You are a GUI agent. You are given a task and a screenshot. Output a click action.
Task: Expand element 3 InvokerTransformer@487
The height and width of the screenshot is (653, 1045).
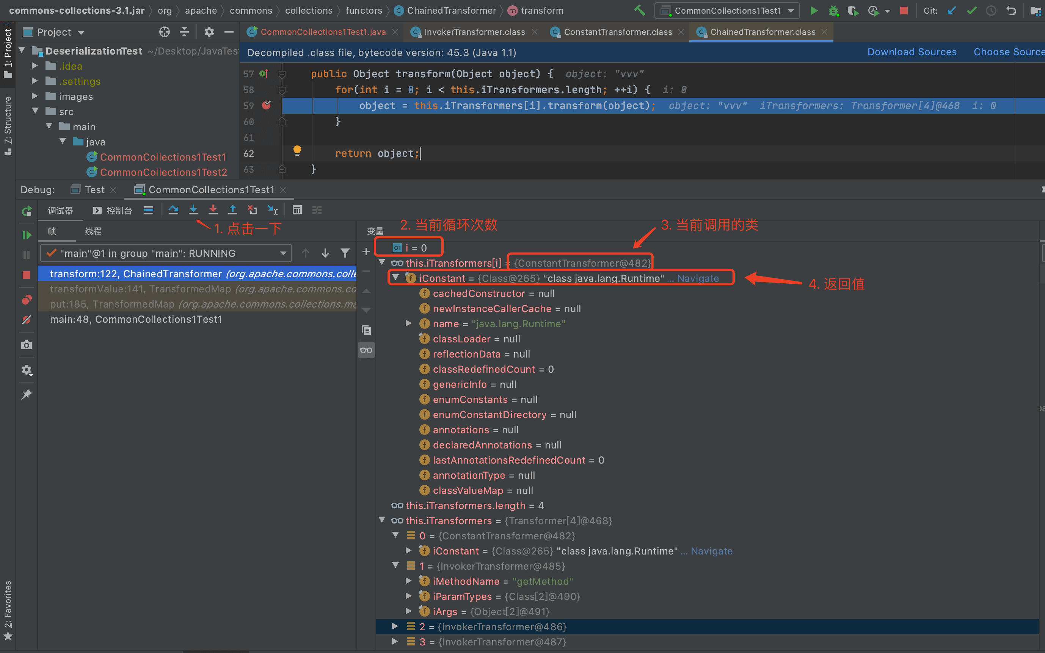[x=395, y=641]
